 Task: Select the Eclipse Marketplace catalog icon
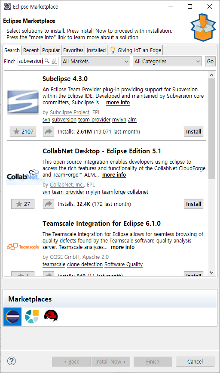coord(12,317)
